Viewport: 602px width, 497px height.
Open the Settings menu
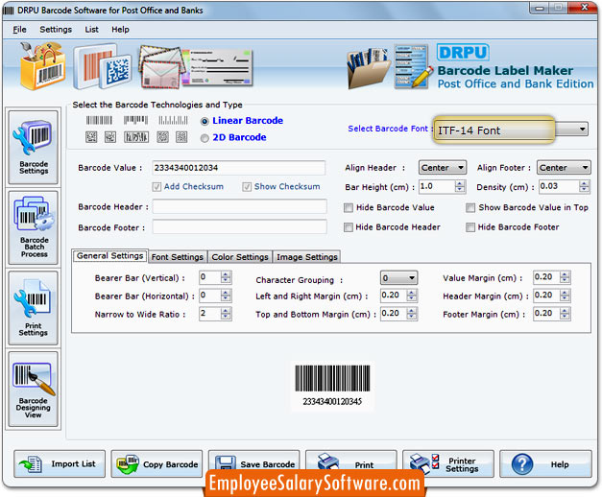tap(56, 30)
